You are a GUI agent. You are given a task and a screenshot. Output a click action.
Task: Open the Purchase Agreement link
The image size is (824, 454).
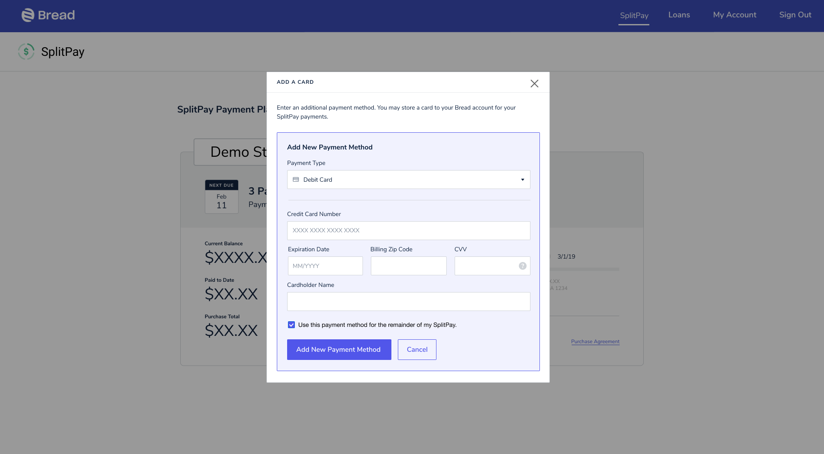pyautogui.click(x=595, y=341)
